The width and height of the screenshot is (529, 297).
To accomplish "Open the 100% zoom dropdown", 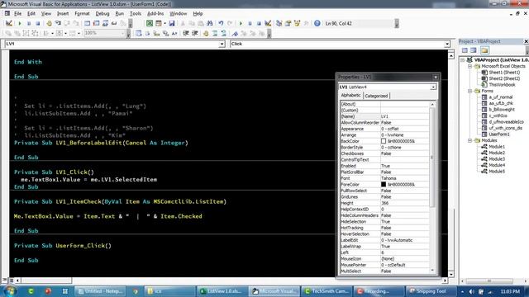I will point(123,33).
